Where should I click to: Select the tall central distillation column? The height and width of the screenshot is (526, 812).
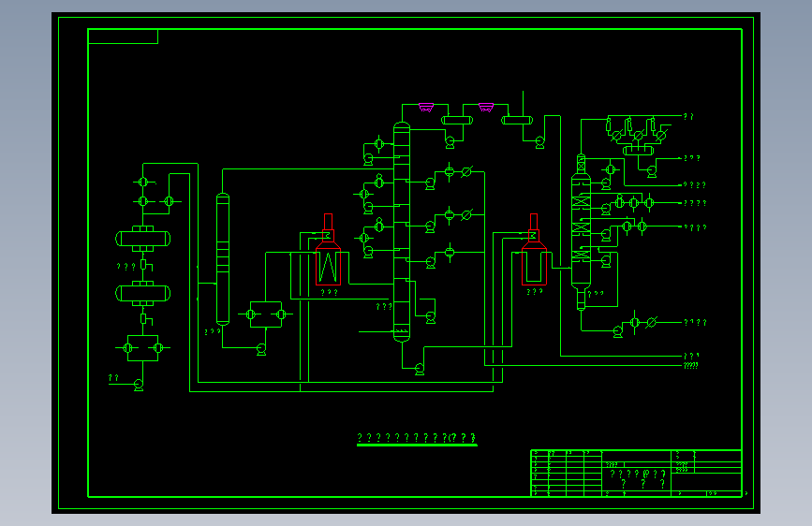[402, 232]
